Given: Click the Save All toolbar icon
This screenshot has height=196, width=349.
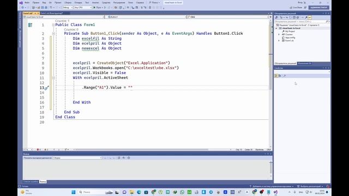Looking at the screenshot, I should [46, 8].
